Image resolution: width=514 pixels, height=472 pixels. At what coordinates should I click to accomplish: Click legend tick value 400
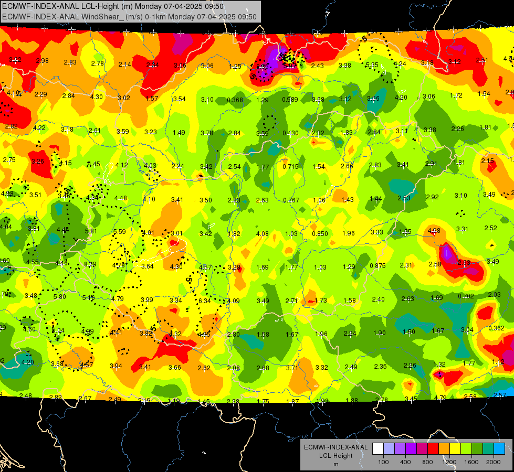click(x=405, y=462)
